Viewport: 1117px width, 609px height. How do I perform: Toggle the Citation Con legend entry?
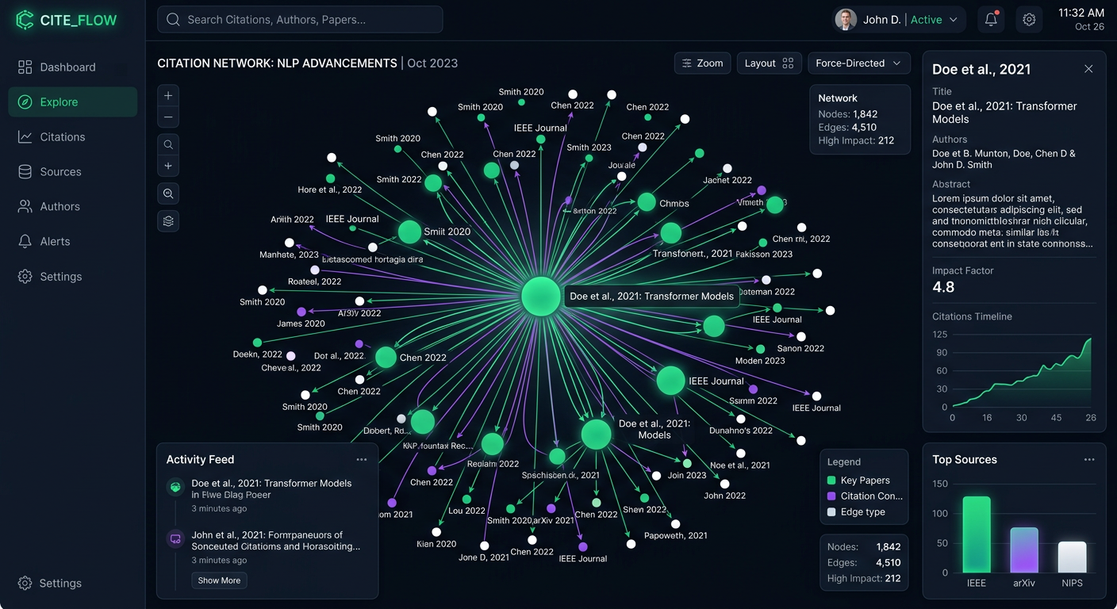pos(864,496)
